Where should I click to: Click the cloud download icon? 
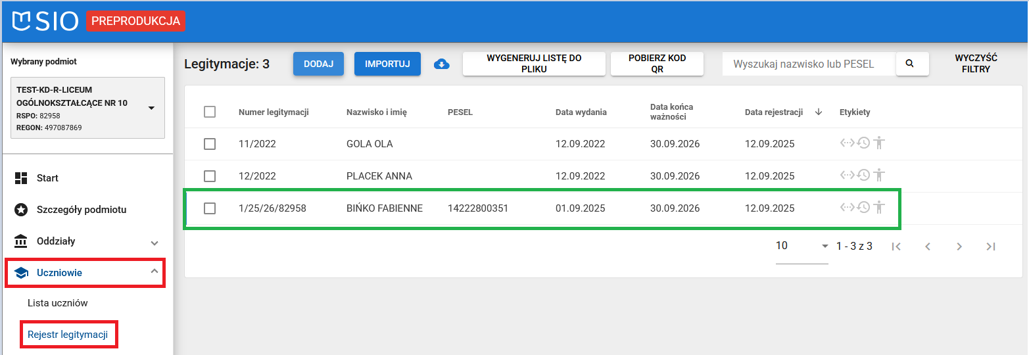pyautogui.click(x=442, y=64)
